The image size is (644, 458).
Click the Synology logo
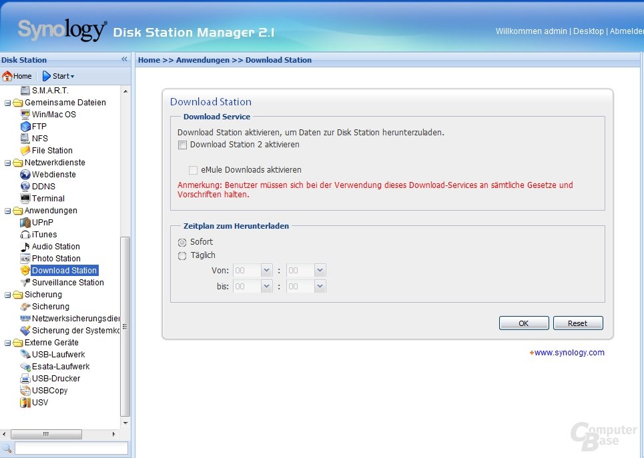63,30
